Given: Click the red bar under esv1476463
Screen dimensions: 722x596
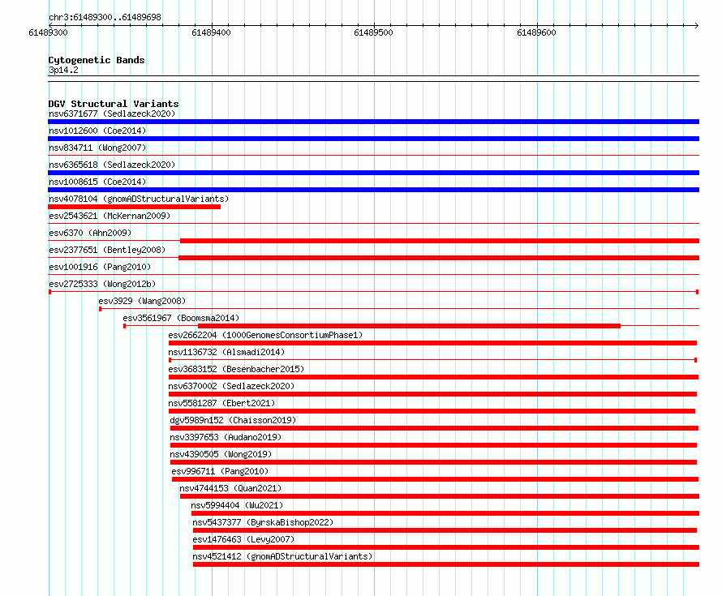Looking at the screenshot, I should click(x=446, y=547).
